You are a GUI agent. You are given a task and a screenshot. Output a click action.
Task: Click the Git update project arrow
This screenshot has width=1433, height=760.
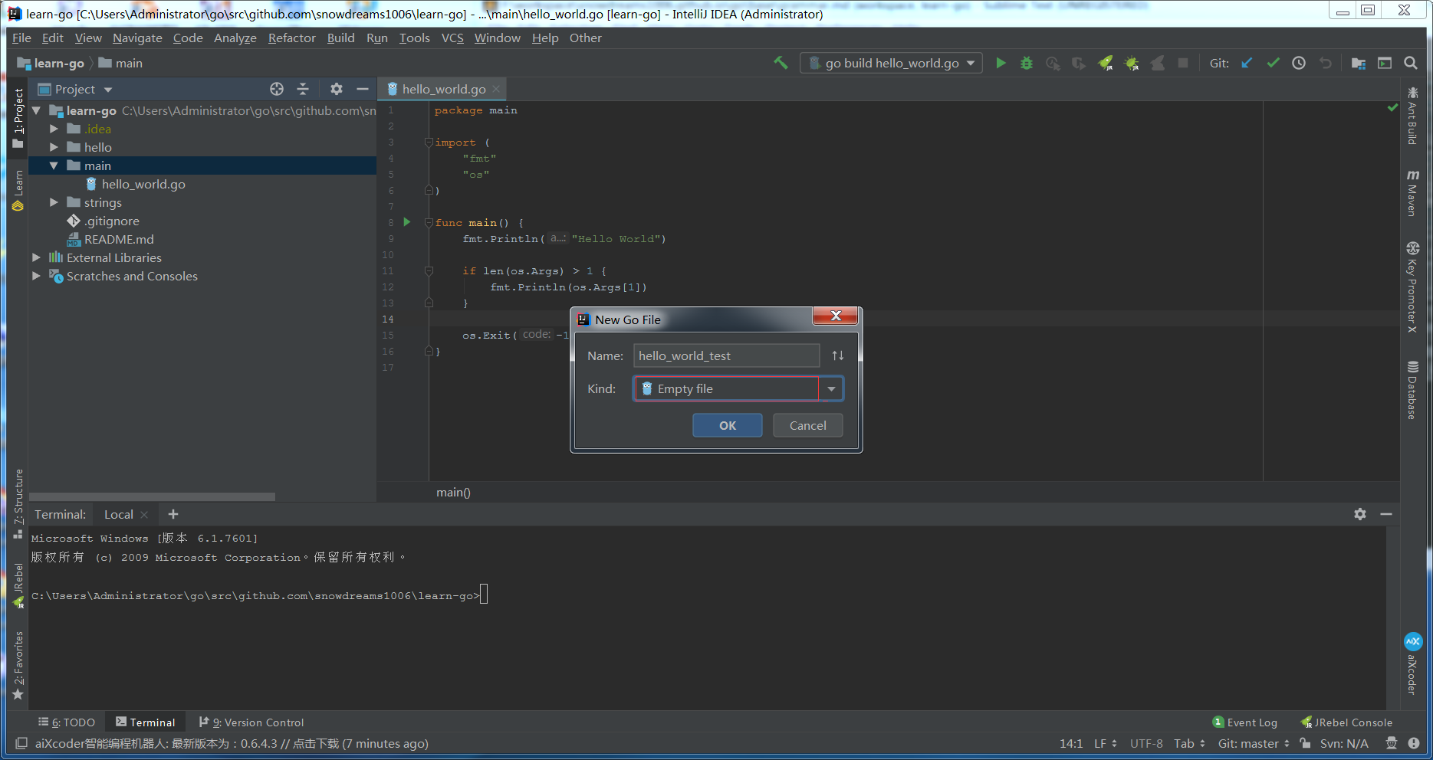(1247, 64)
